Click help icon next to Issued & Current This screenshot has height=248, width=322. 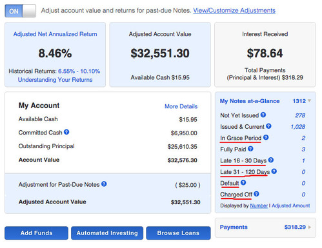(268, 126)
